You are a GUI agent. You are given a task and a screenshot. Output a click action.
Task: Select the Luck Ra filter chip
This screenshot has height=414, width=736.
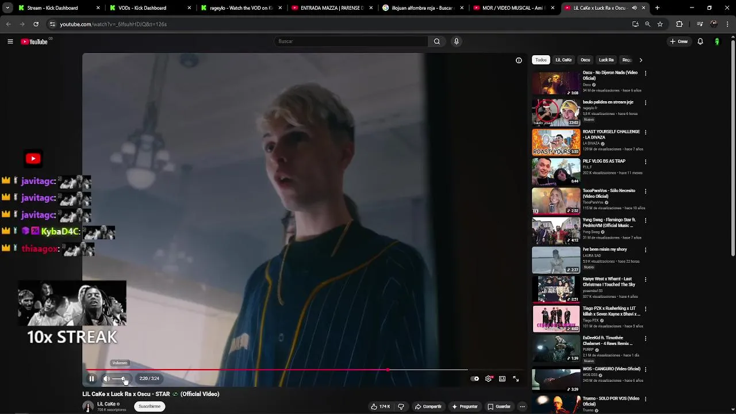pyautogui.click(x=607, y=60)
